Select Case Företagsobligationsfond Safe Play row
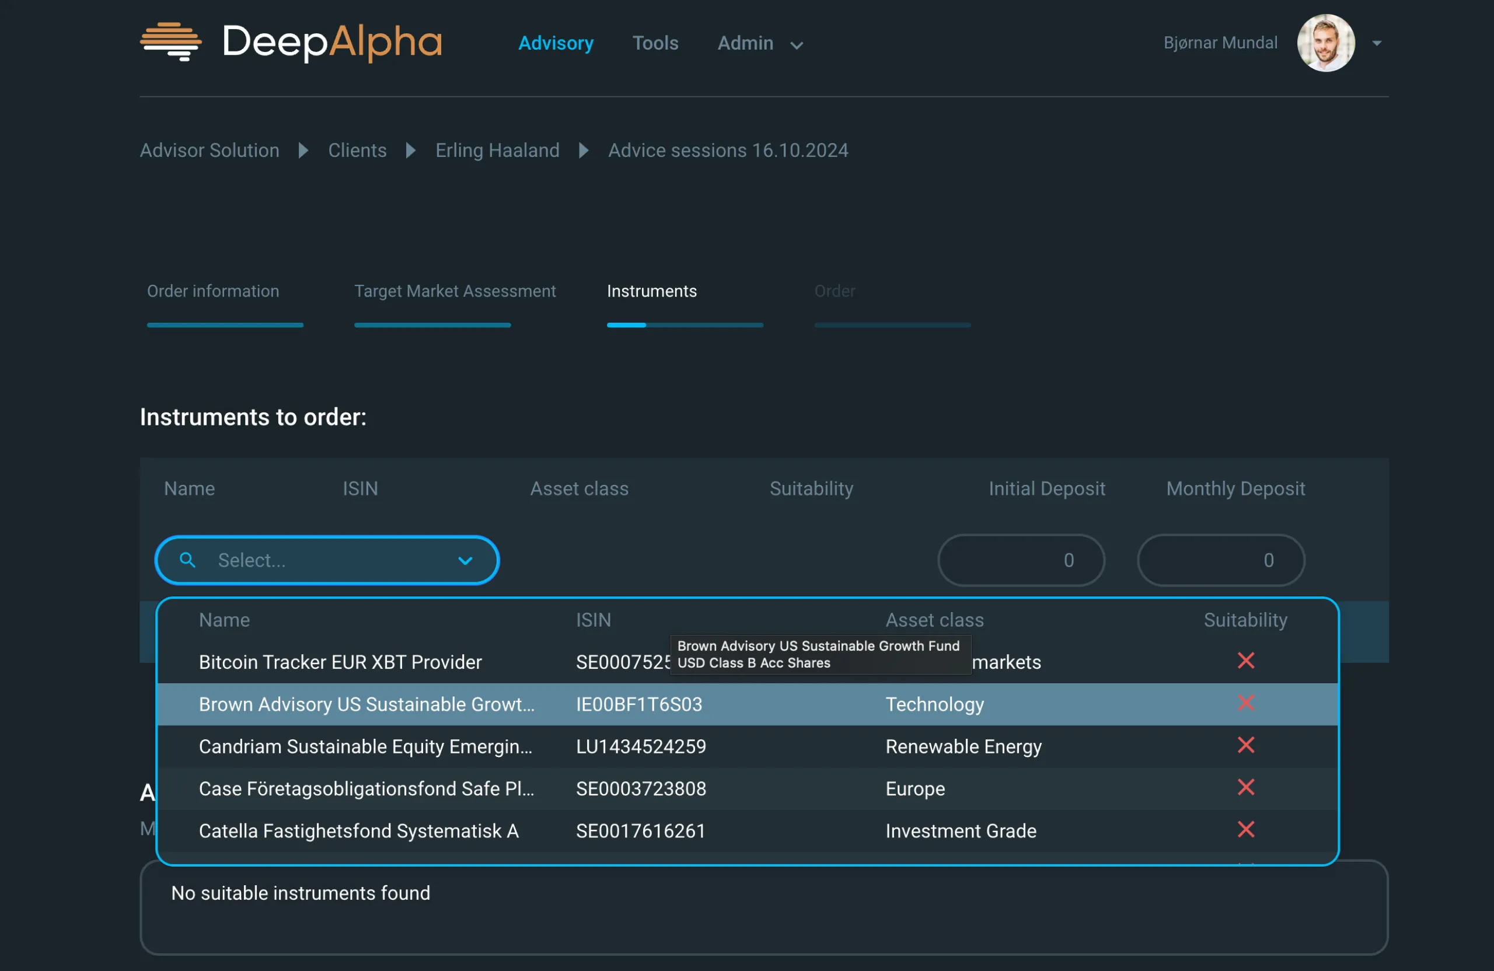 pos(747,788)
